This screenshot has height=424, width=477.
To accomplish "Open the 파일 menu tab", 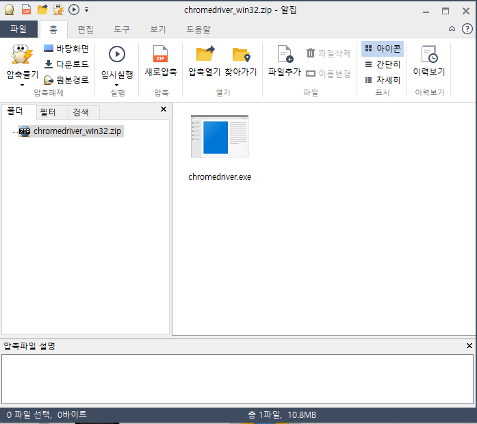I will (18, 29).
